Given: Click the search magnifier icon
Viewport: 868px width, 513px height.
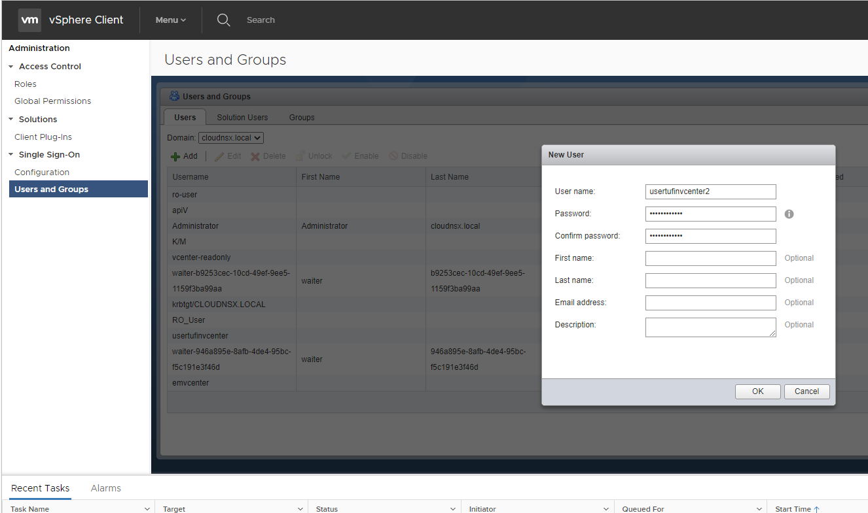Looking at the screenshot, I should (x=223, y=20).
